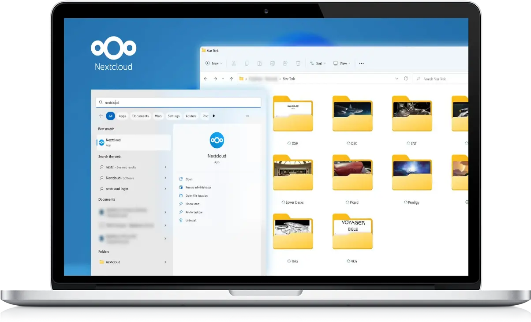This screenshot has width=531, height=322.
Task: Switch to the Documents search filter
Action: pos(140,116)
